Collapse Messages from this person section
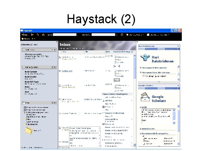 coord(141,72)
